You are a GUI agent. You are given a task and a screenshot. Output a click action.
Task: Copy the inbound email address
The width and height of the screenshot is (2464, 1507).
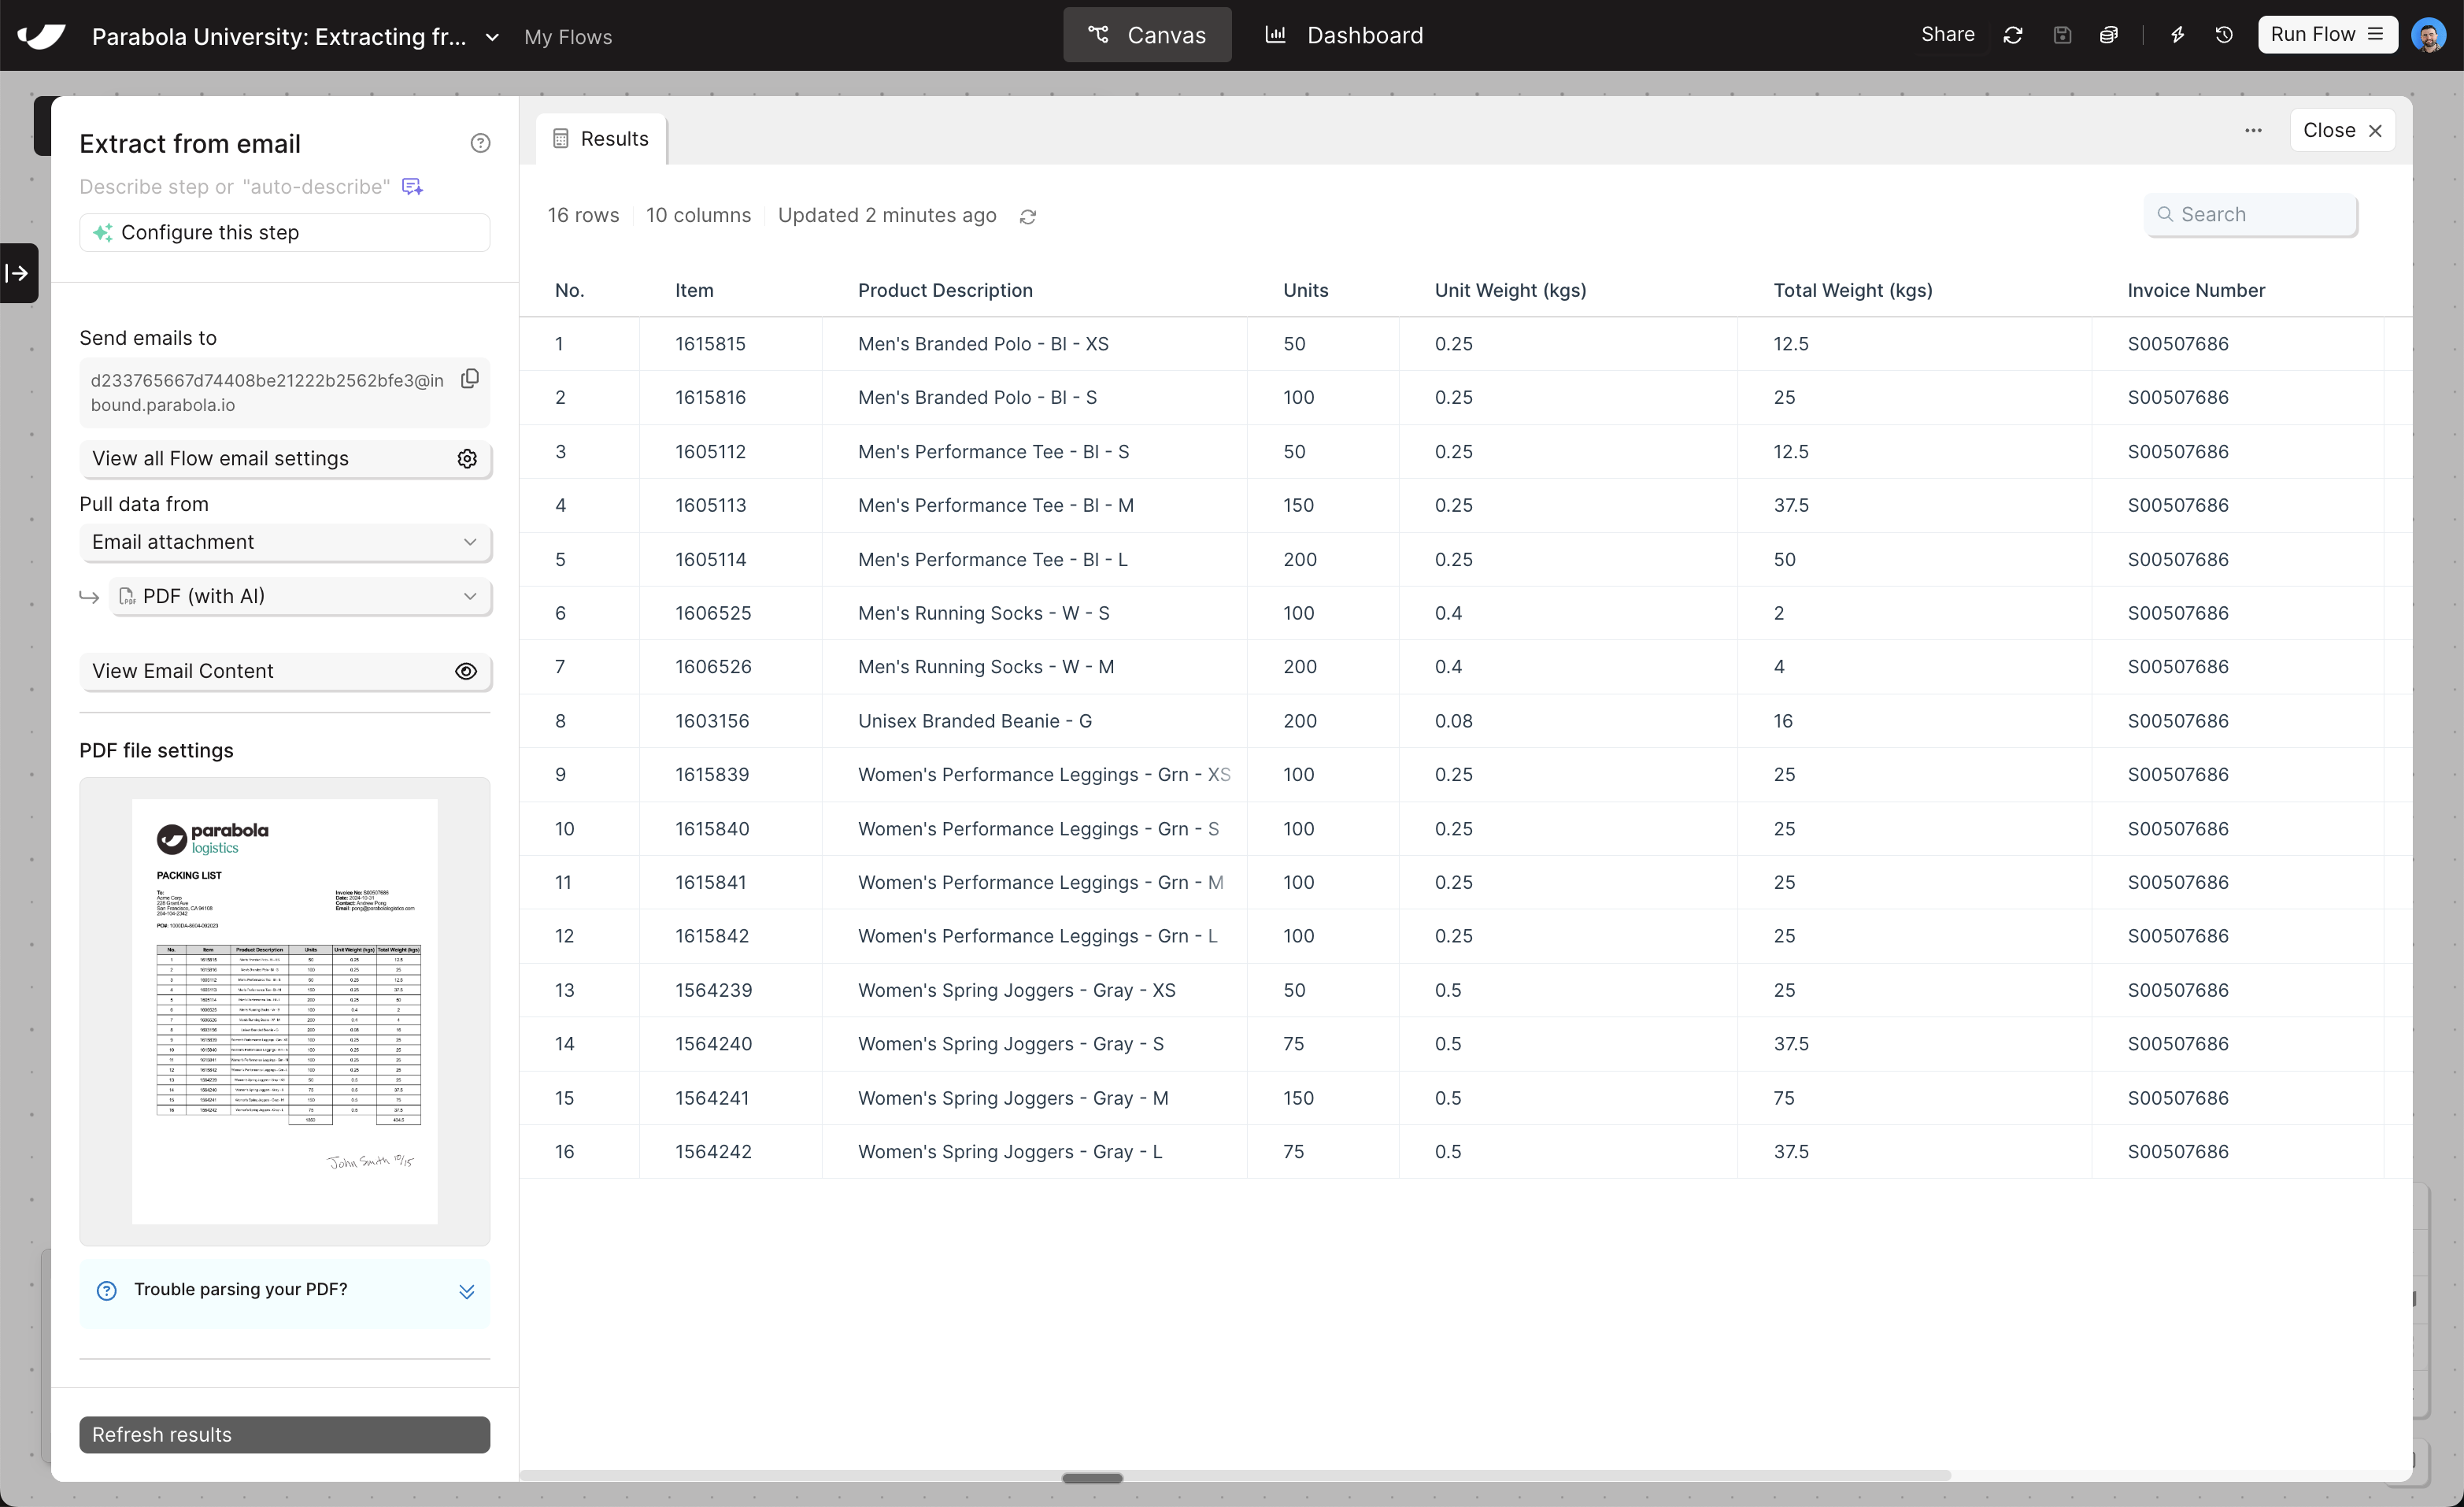tap(469, 379)
